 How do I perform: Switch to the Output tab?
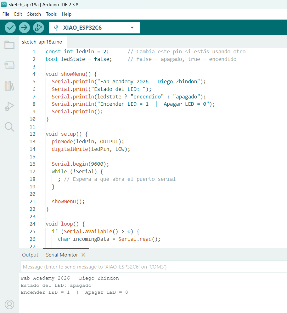pos(30,255)
